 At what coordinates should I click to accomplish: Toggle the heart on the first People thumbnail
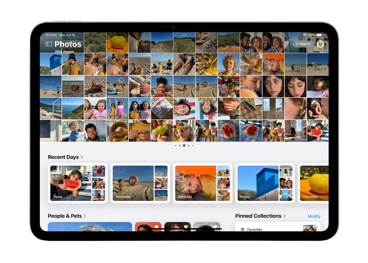click(x=157, y=226)
